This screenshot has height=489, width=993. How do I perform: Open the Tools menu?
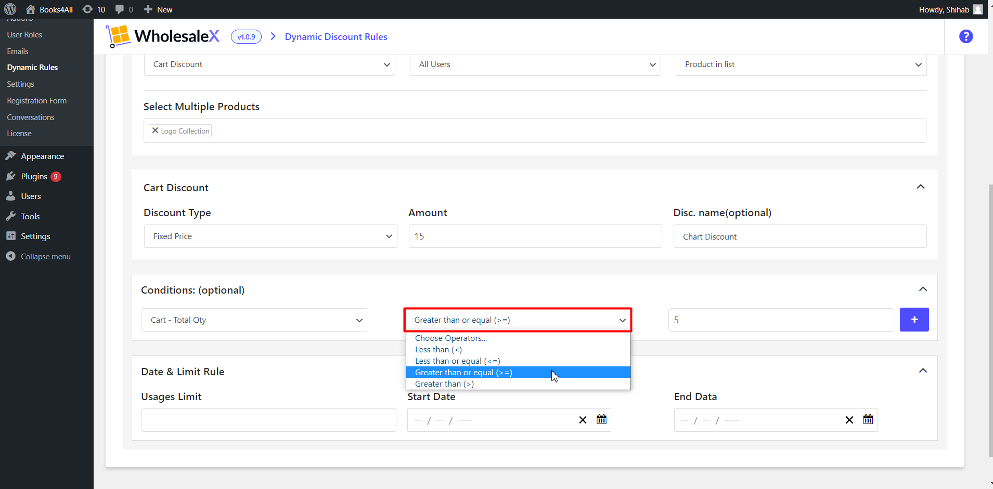(30, 217)
